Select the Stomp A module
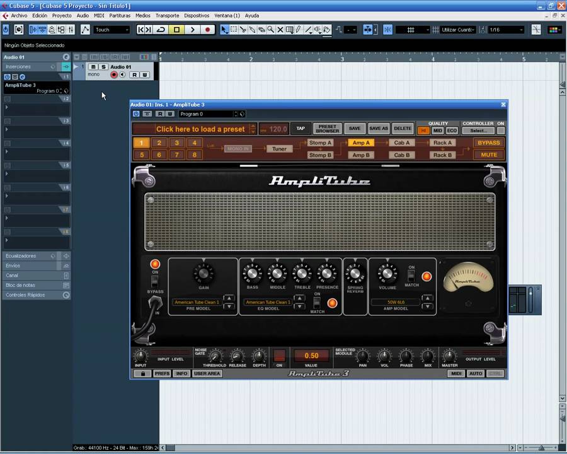The image size is (567, 454). (x=320, y=143)
